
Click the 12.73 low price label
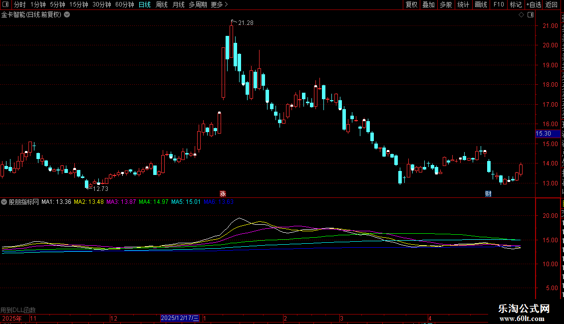(x=100, y=188)
